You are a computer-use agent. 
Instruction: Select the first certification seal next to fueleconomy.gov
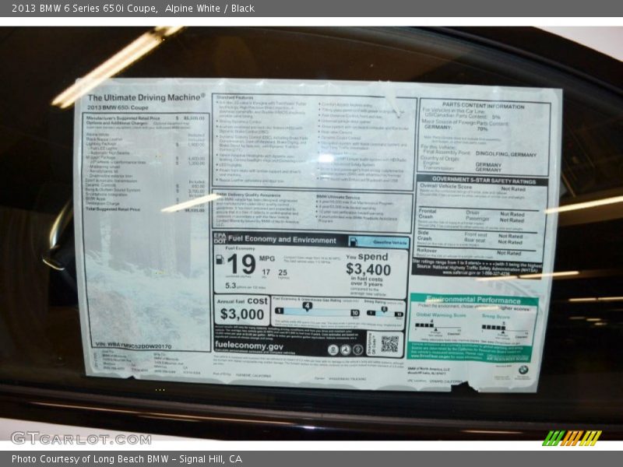pos(333,350)
